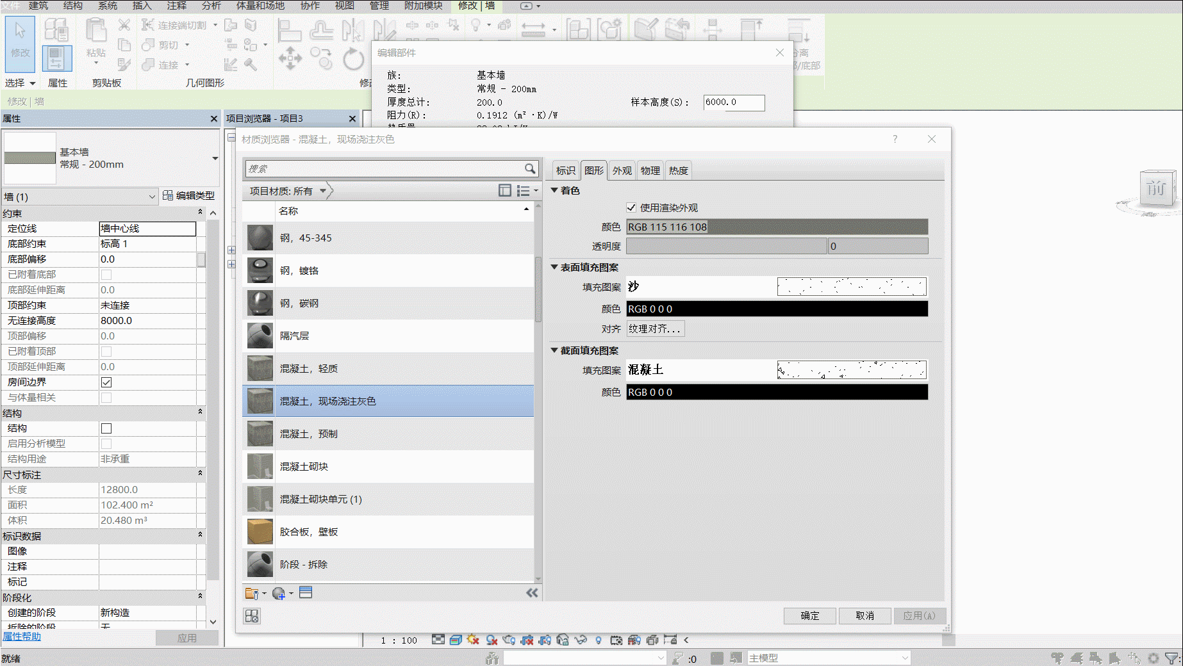Click the surface pattern color RGB 0 0 0 swatch

777,309
